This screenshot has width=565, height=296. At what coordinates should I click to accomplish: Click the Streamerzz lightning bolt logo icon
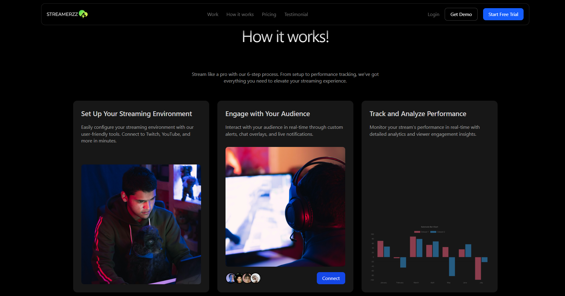pyautogui.click(x=83, y=14)
